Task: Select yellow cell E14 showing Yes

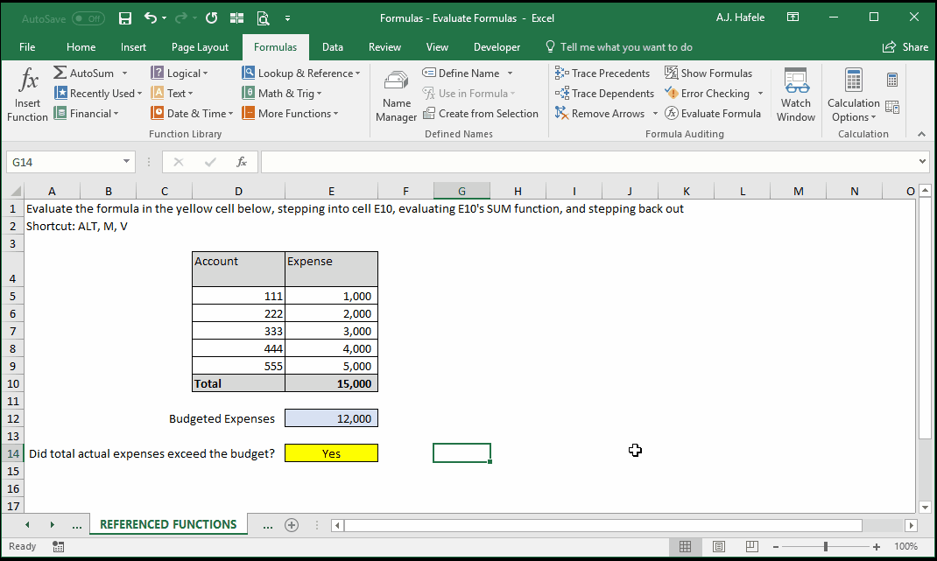Action: (x=331, y=452)
